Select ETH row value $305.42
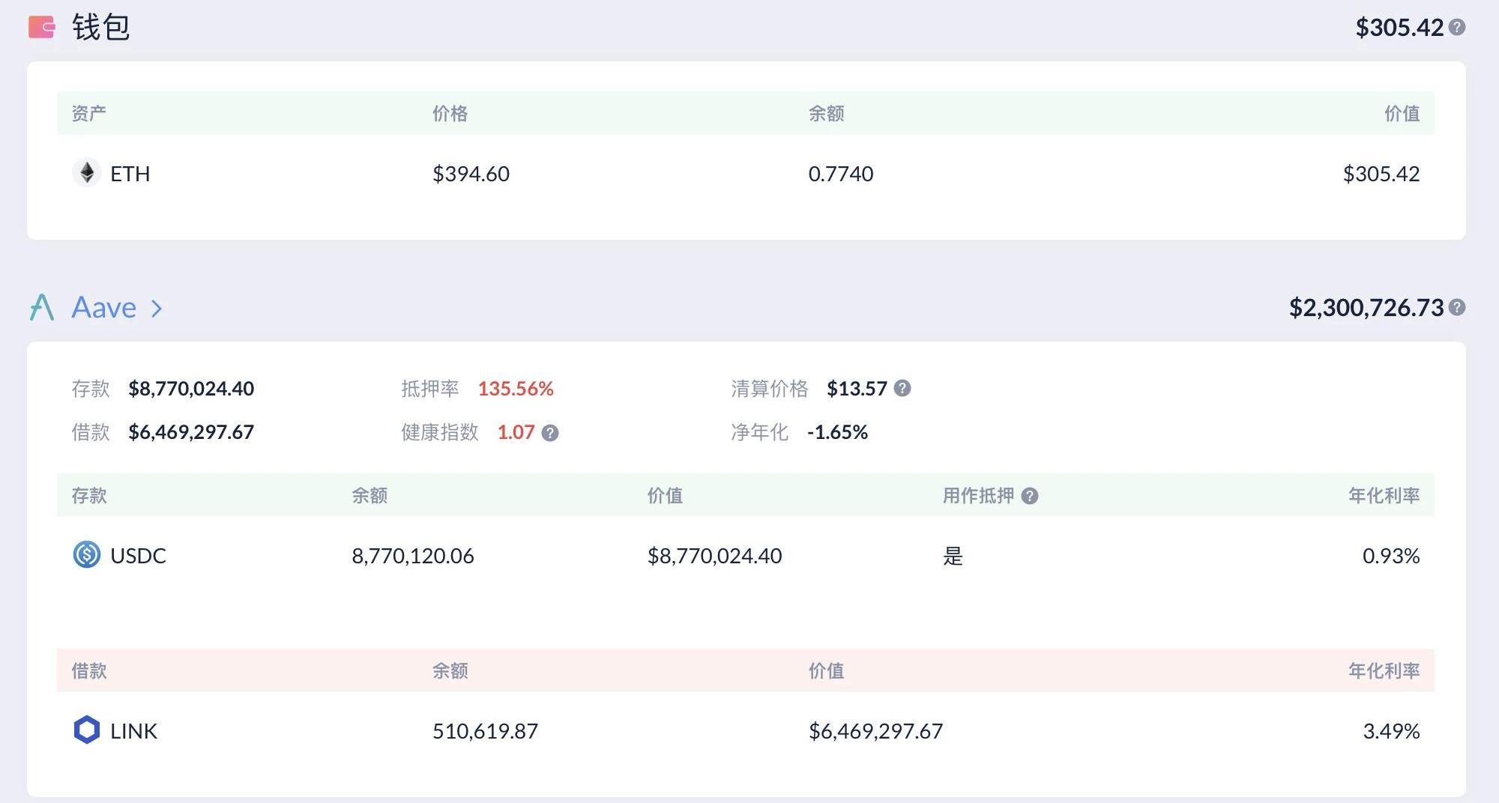1499x803 pixels. coord(1381,174)
